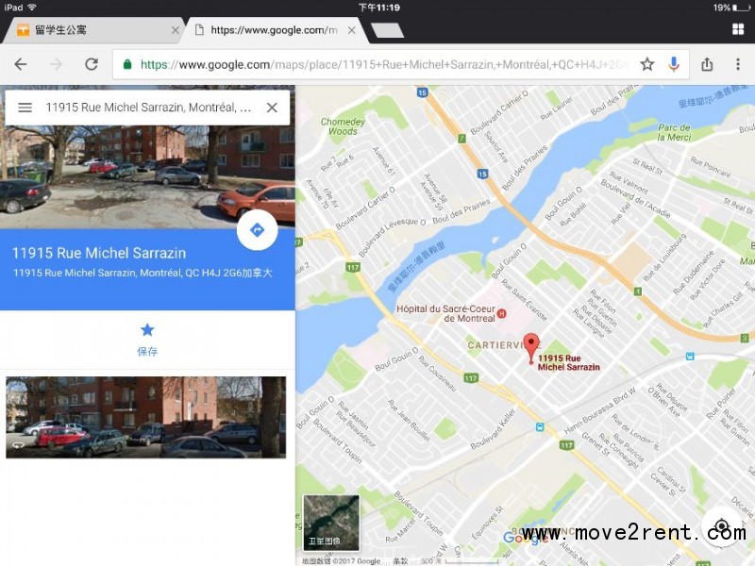Open a new tab
The image size is (755, 566).
click(387, 30)
